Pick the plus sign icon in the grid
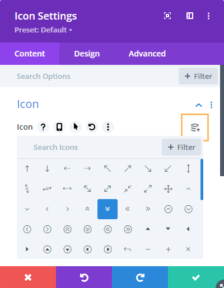 click(168, 249)
